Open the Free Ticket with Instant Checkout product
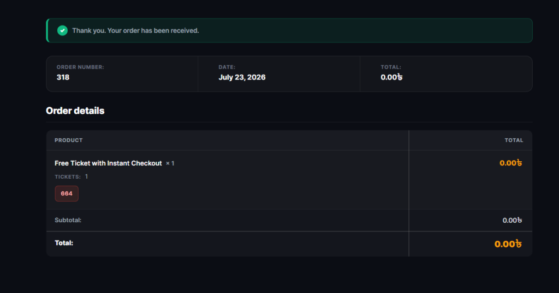Screen dimensions: 559x293 [108, 163]
